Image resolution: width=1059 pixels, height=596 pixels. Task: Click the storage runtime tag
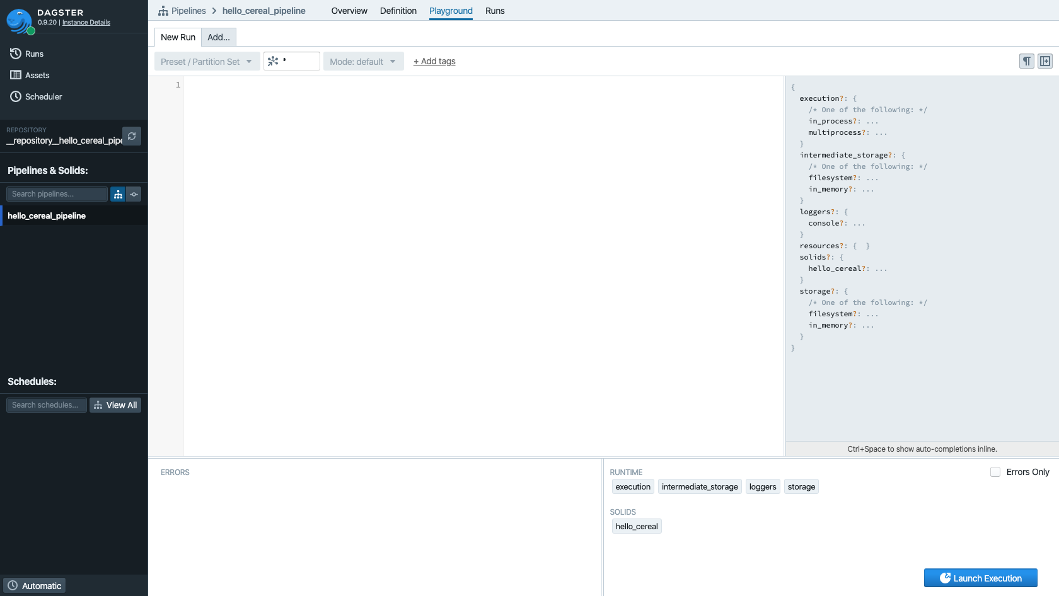801,486
